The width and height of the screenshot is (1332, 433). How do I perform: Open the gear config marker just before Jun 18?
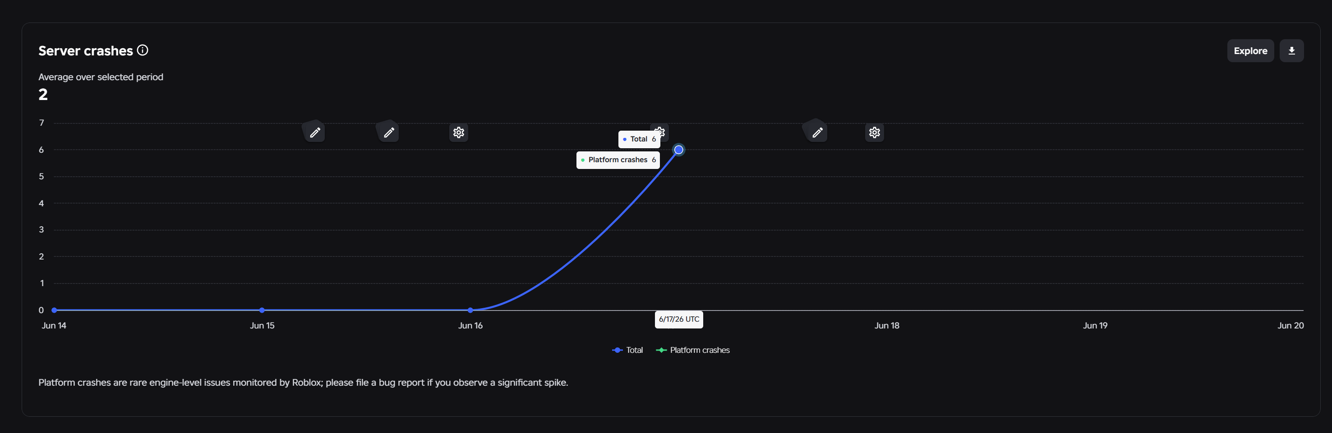(x=874, y=133)
